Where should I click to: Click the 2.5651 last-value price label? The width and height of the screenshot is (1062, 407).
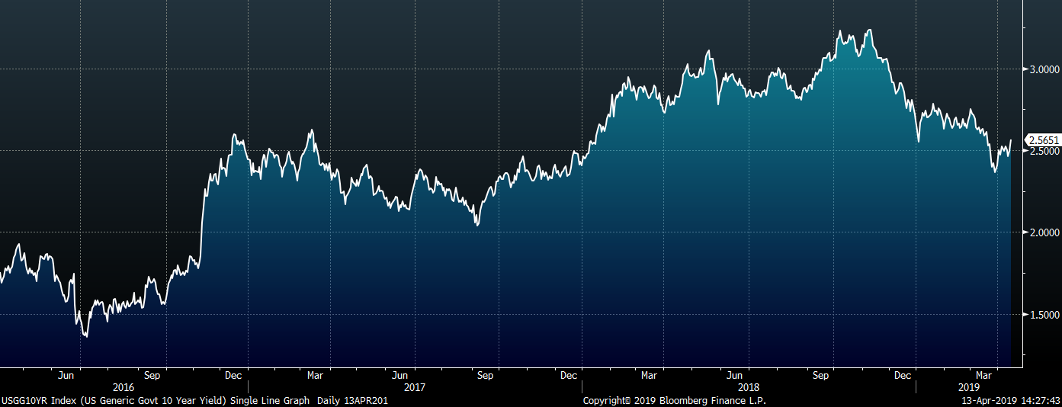coord(1042,140)
